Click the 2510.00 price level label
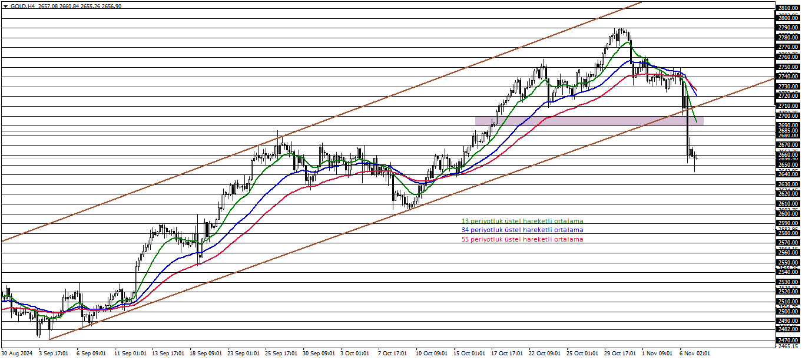The image size is (802, 360). [x=788, y=302]
